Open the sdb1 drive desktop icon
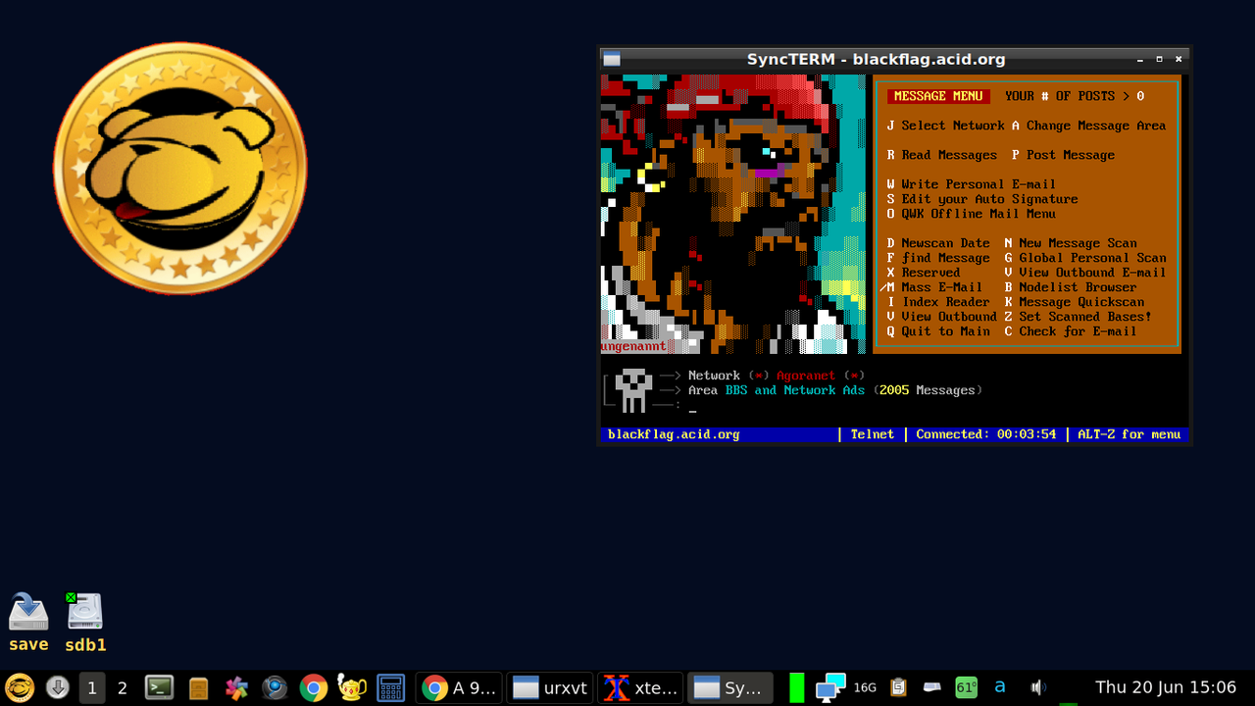This screenshot has height=706, width=1255. (85, 623)
